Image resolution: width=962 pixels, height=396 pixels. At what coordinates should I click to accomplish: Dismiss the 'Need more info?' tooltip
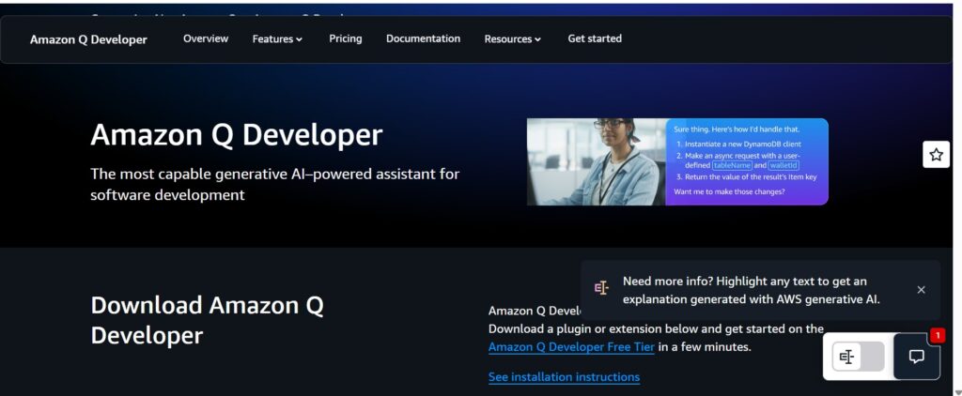tap(921, 290)
